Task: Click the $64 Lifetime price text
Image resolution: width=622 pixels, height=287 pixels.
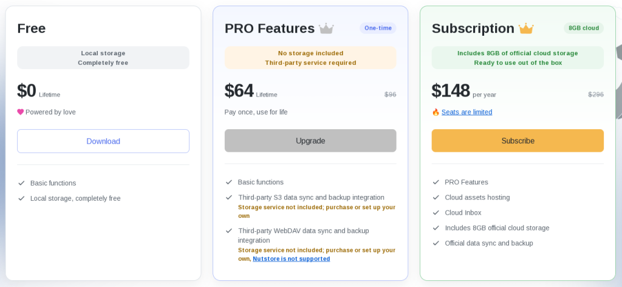Action: coord(251,91)
